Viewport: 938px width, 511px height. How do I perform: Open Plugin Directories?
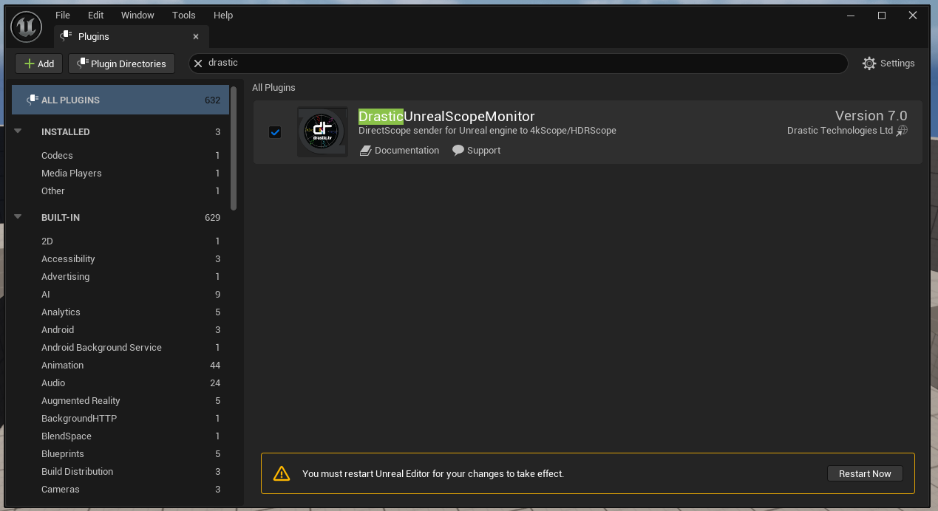pyautogui.click(x=122, y=64)
